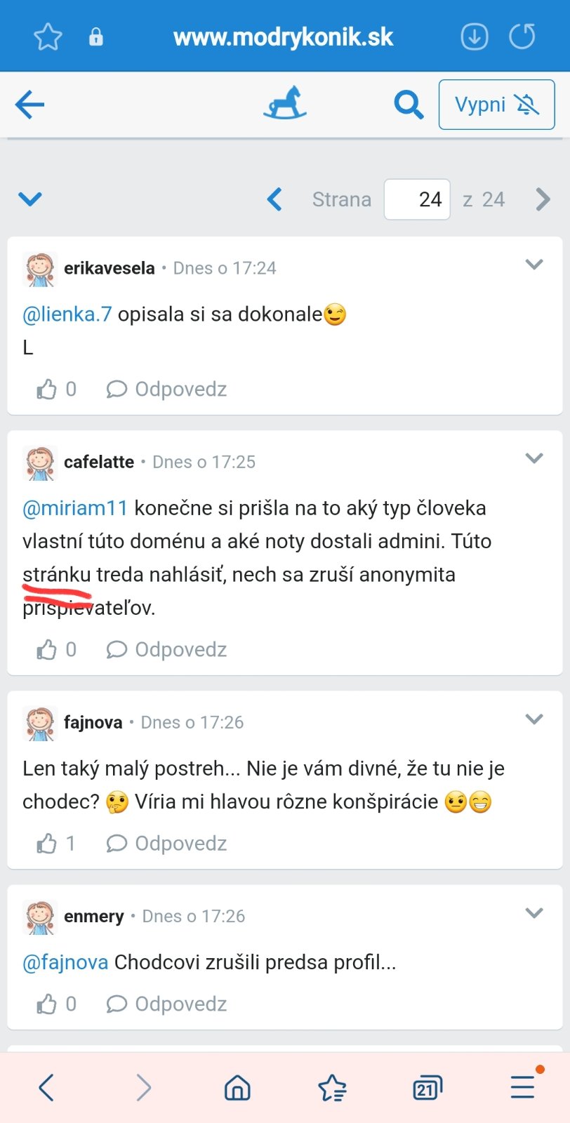This screenshot has height=1123, width=570.
Task: Expand options chevron on enmery's post
Action: coord(534,912)
